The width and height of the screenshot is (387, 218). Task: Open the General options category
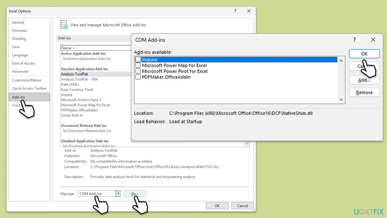[18, 22]
